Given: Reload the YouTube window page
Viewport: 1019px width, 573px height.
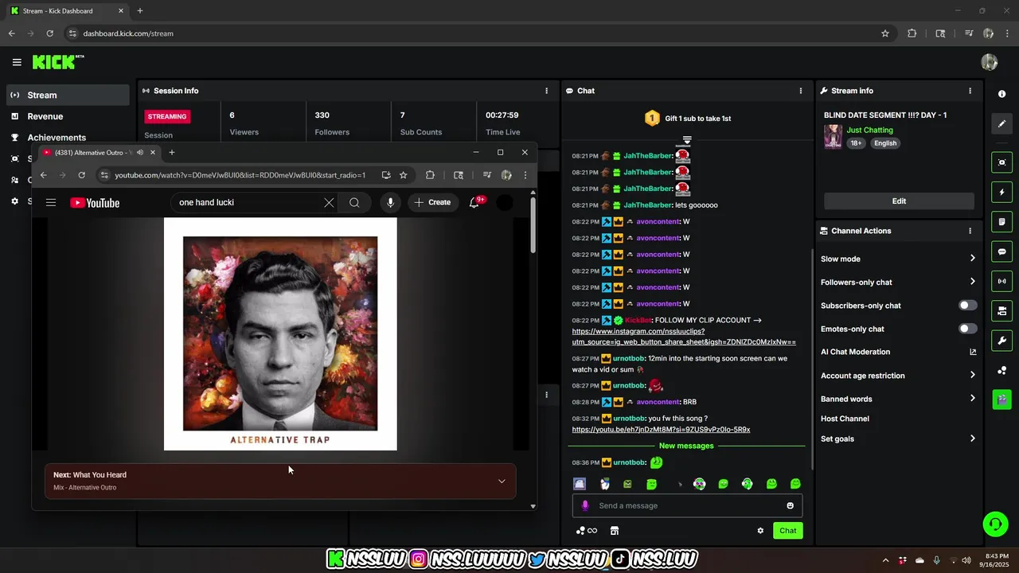Looking at the screenshot, I should (x=81, y=175).
